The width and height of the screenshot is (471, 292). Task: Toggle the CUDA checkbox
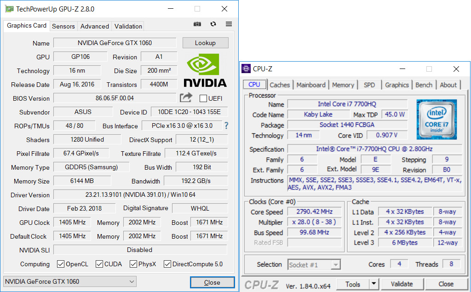pyautogui.click(x=99, y=264)
